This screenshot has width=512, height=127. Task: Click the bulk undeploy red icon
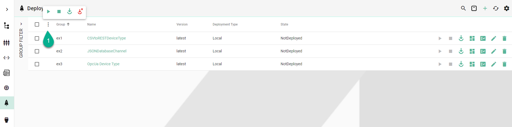click(80, 12)
